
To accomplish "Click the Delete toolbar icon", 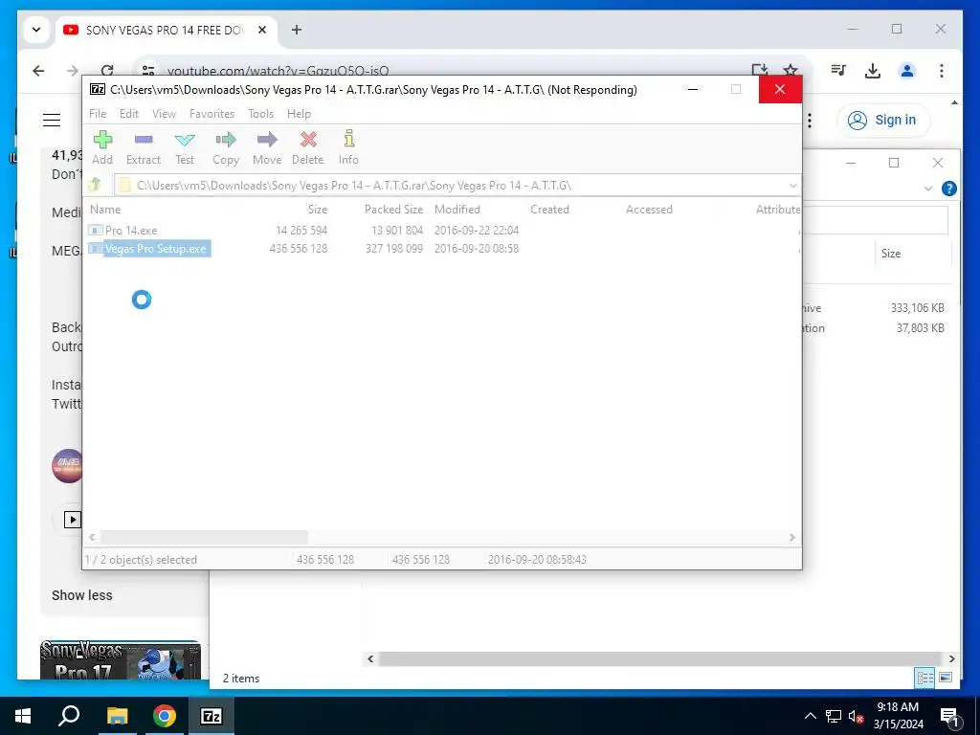I will 307,147.
